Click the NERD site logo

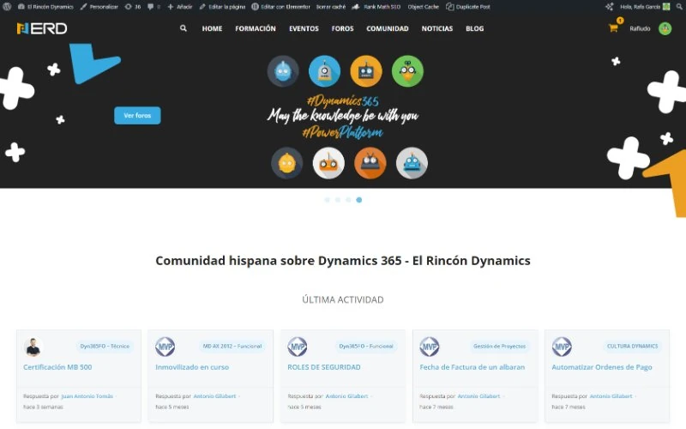pos(42,28)
